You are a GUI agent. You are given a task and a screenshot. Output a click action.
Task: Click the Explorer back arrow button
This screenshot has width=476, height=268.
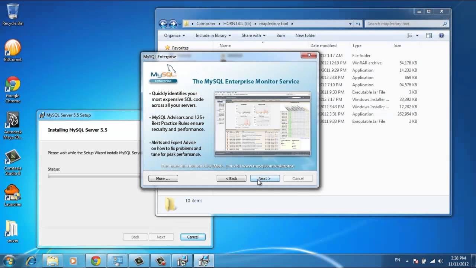click(163, 24)
